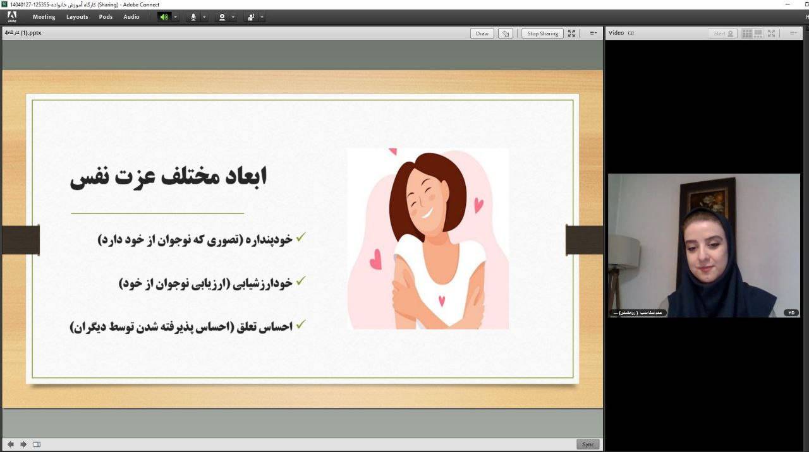
Task: Open the webcam options dropdown arrow
Action: [233, 17]
